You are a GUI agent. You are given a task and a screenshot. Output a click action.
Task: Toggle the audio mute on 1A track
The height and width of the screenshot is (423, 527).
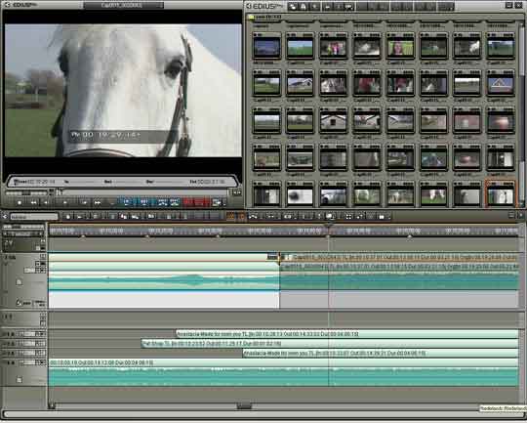pos(42,334)
